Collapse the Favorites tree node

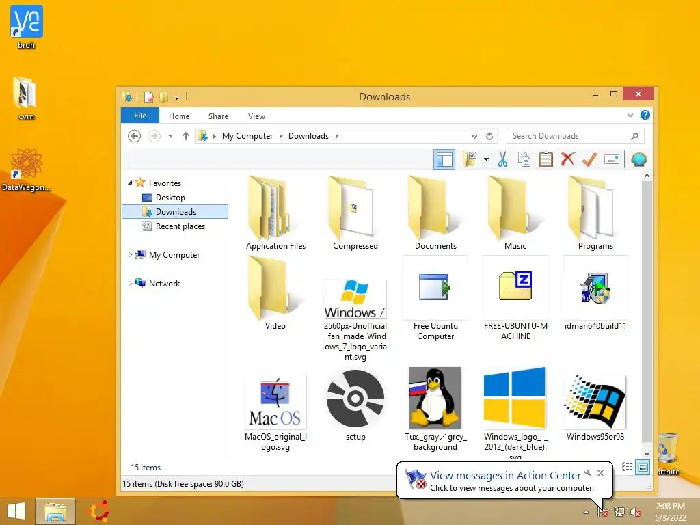tap(130, 183)
